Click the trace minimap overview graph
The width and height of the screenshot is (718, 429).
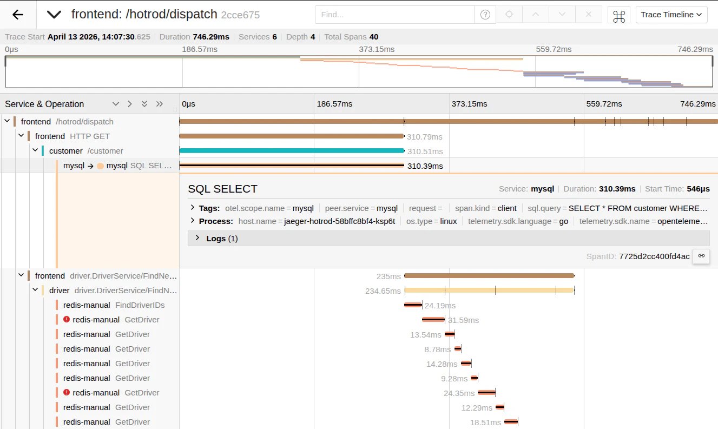point(359,71)
